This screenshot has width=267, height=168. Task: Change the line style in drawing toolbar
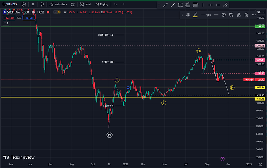click(216, 15)
